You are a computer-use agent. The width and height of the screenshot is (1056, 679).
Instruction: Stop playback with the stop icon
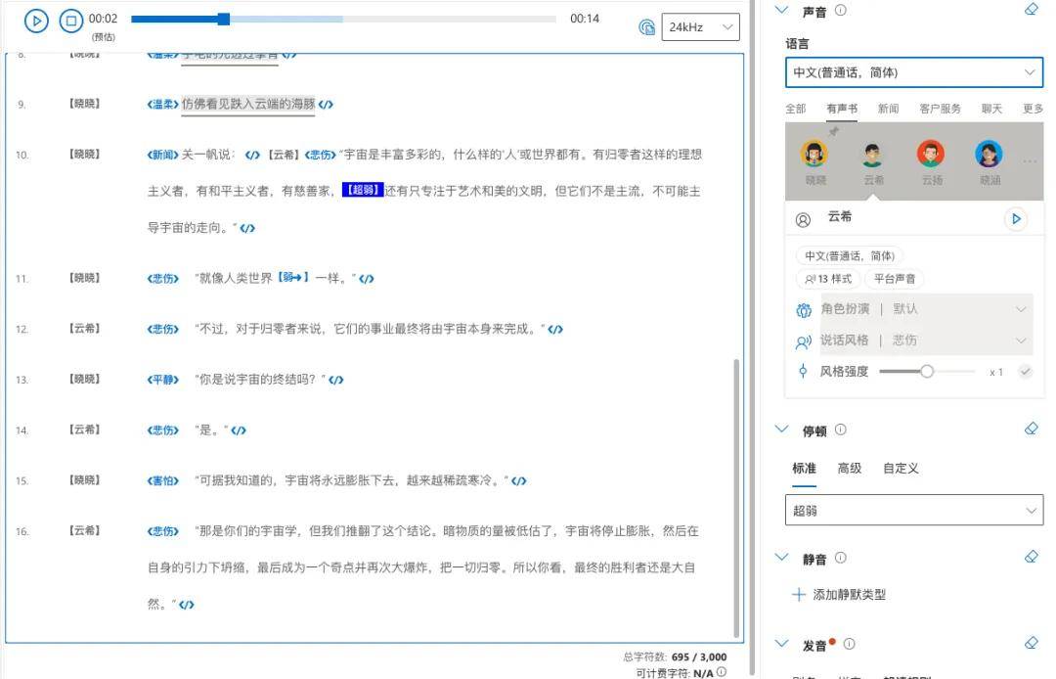[x=70, y=20]
